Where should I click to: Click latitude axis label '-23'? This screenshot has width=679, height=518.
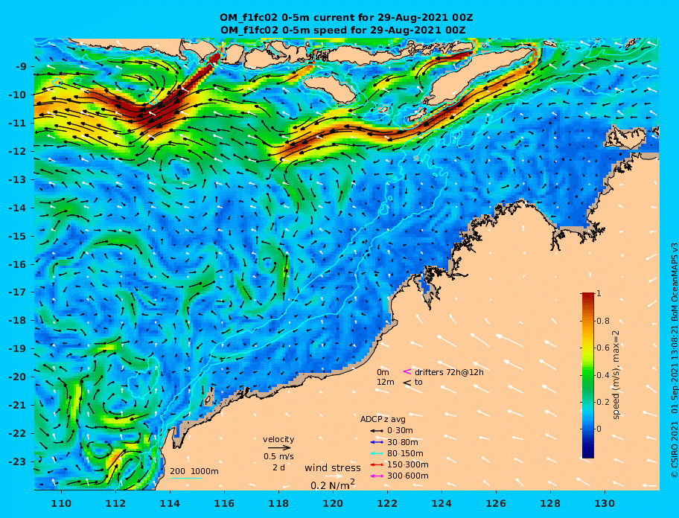(x=18, y=461)
